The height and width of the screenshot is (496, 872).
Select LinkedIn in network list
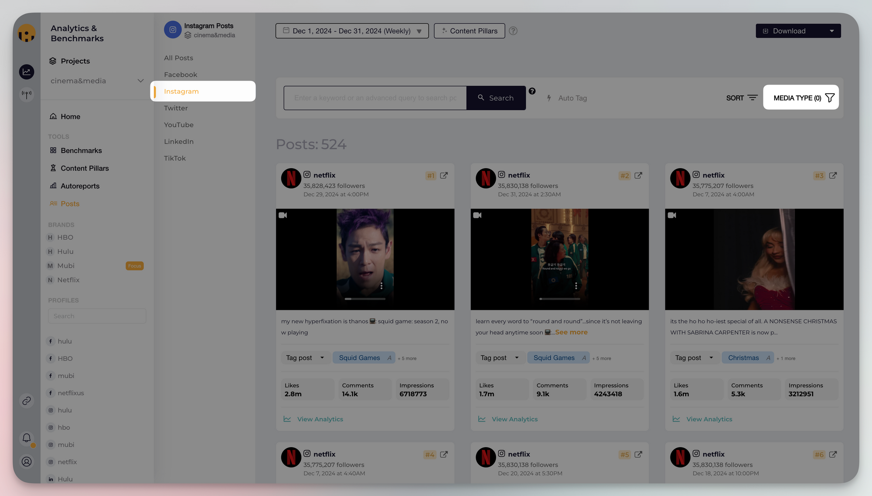[179, 142]
